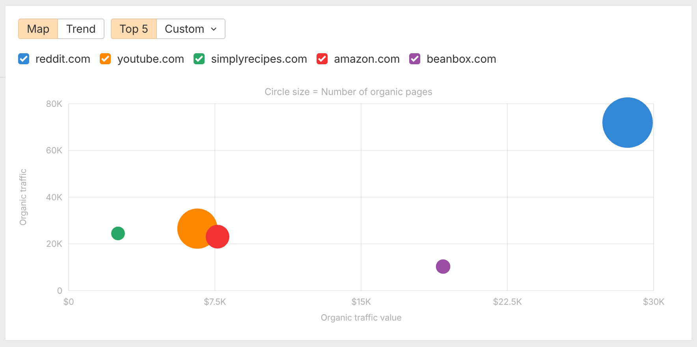Switch to the Trend view tab
The image size is (697, 347).
(81, 29)
